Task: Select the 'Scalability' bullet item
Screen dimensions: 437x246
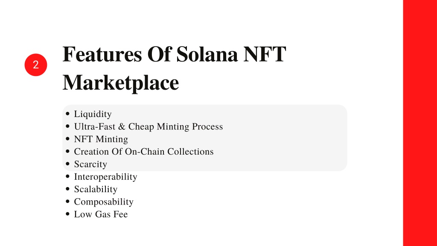Action: coord(96,189)
